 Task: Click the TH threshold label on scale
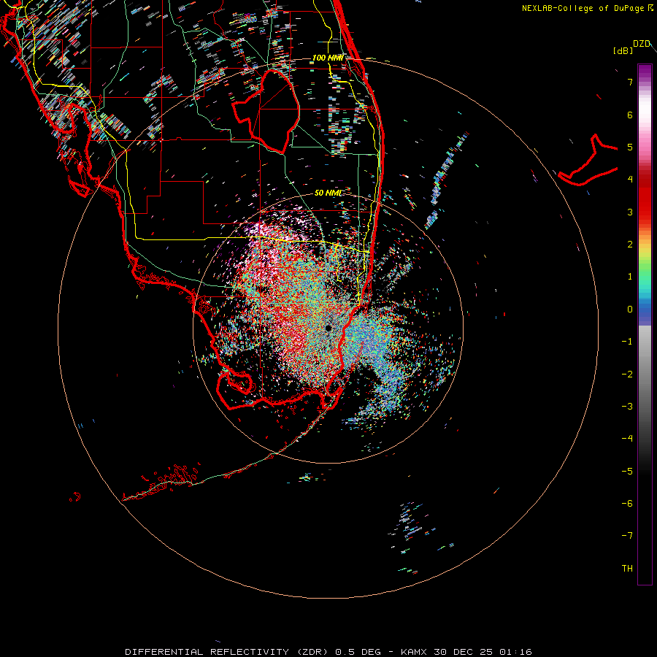pos(627,569)
